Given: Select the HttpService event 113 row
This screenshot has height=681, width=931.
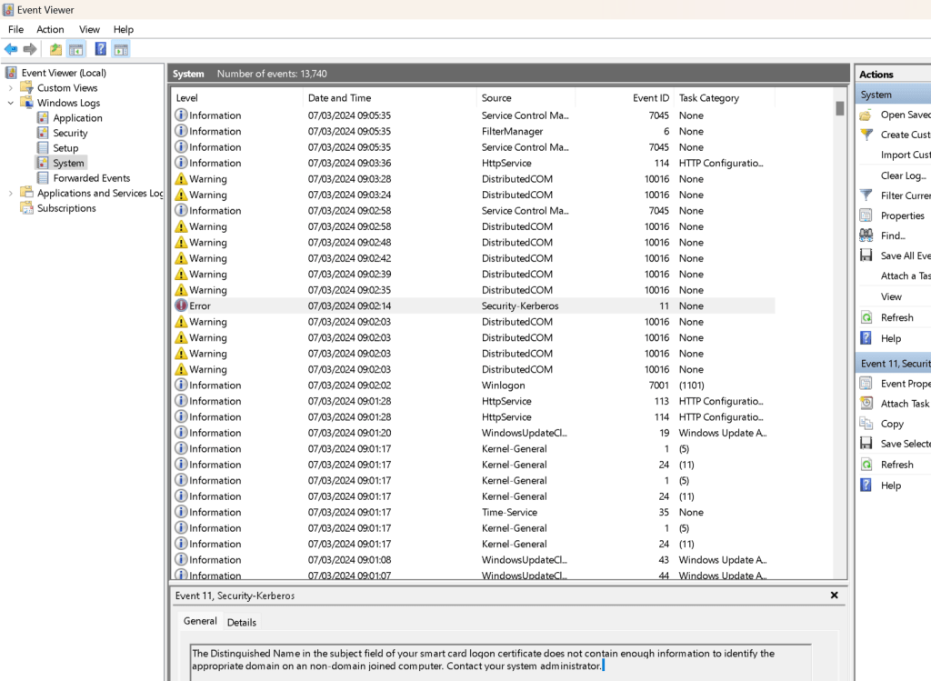Looking at the screenshot, I should pos(474,401).
